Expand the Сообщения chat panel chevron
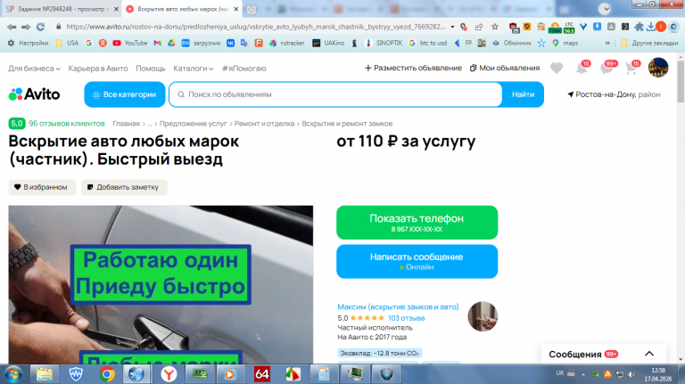This screenshot has height=384, width=685. [x=649, y=354]
